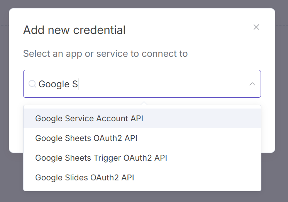Pick Google Sheets Trigger OAuth2 API
The width and height of the screenshot is (288, 202).
(101, 158)
